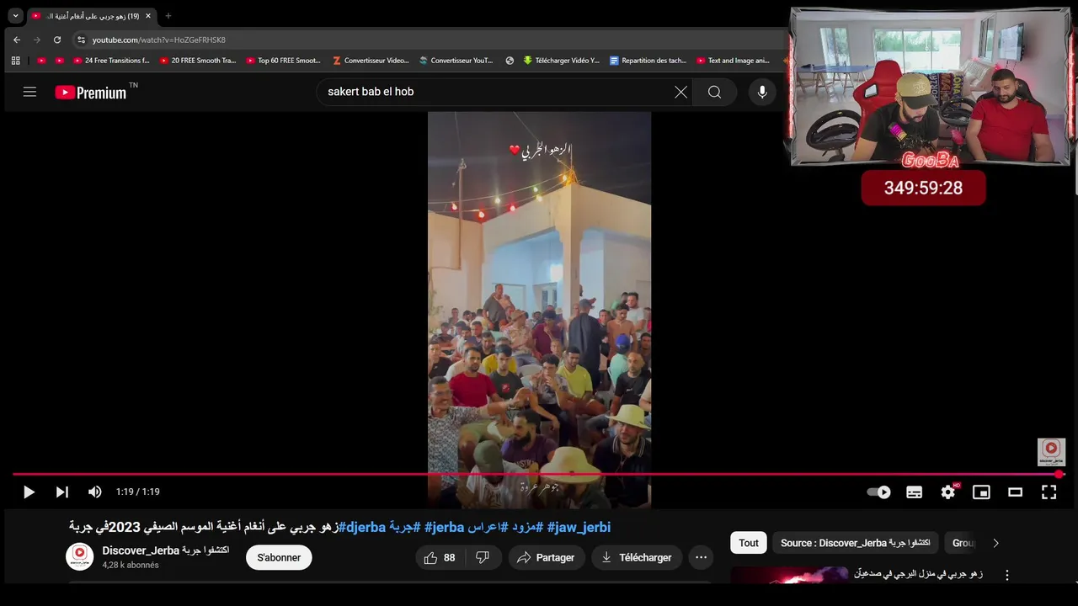The width and height of the screenshot is (1078, 606).
Task: Click the search magnifier button
Action: [x=714, y=92]
